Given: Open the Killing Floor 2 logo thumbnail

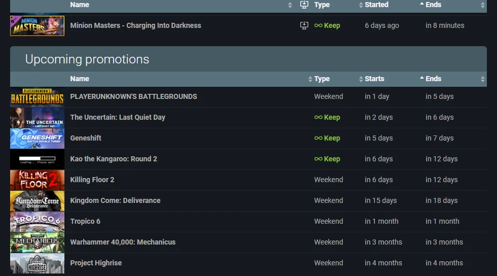Looking at the screenshot, I should pos(37,180).
